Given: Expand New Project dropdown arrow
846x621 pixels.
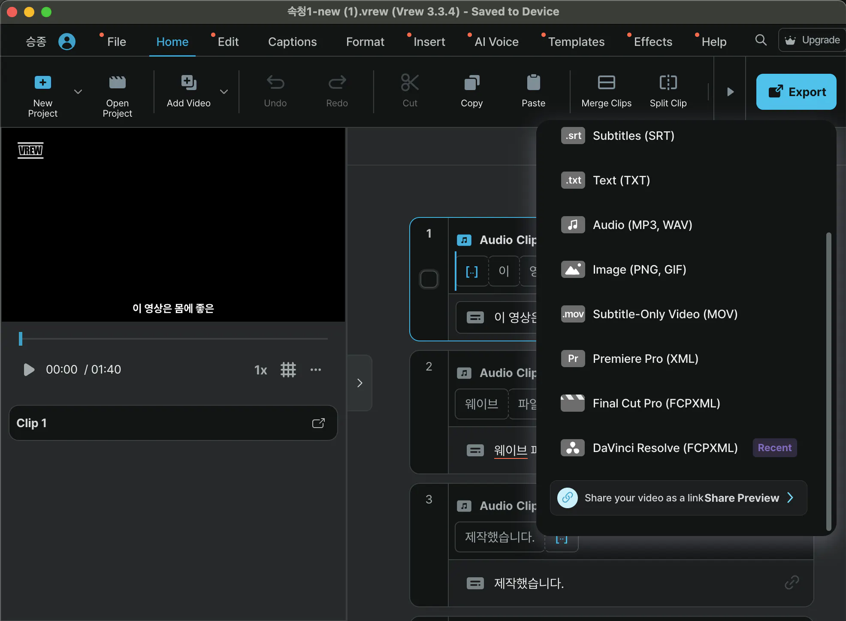Looking at the screenshot, I should (78, 92).
